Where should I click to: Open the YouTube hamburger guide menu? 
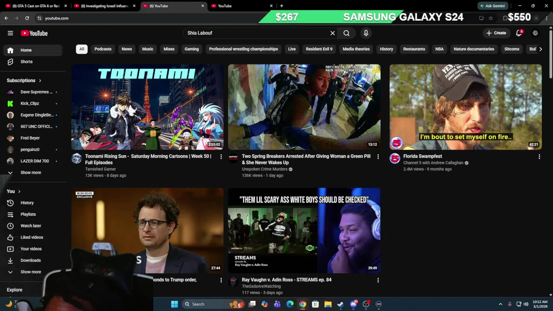click(10, 33)
